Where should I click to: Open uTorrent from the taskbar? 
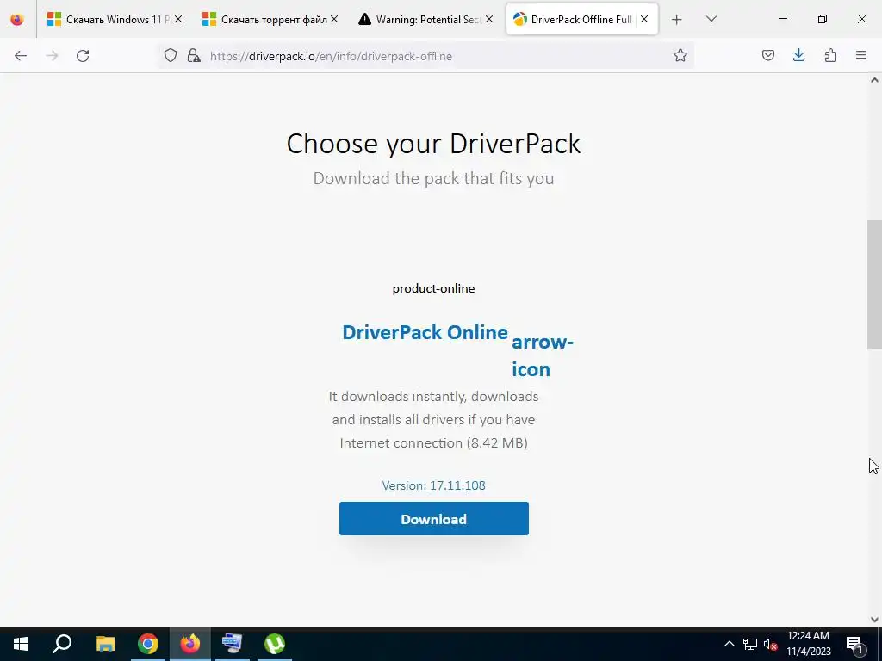coord(275,644)
